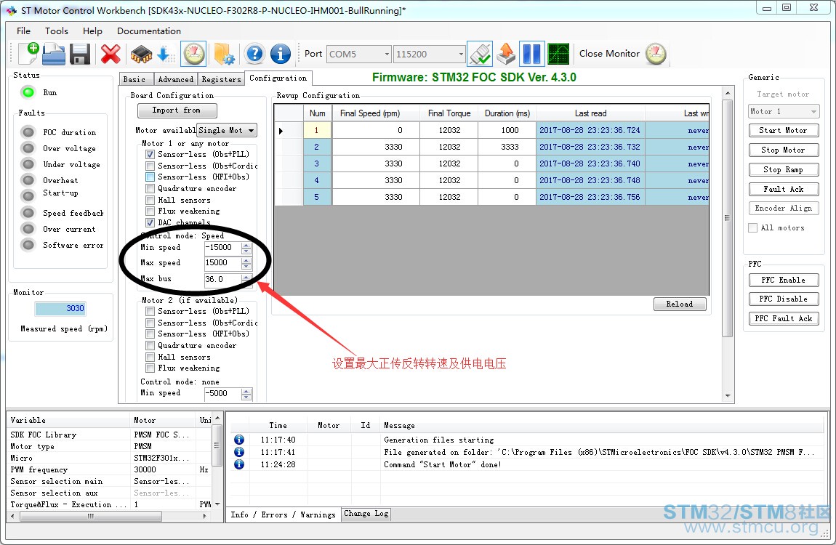Image resolution: width=836 pixels, height=545 pixels.
Task: Click the Fault Ack button
Action: pyautogui.click(x=783, y=189)
